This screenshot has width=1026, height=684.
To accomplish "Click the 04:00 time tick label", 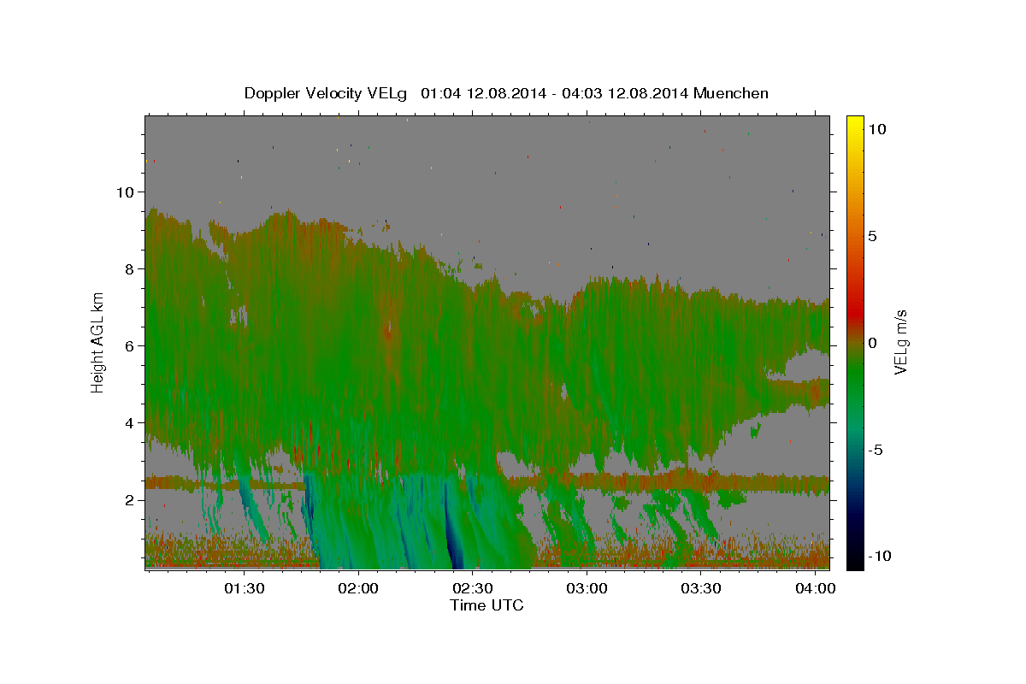I will click(816, 589).
